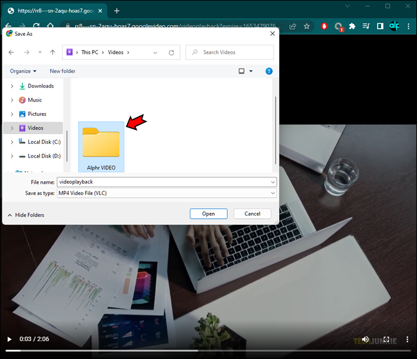
Task: Open the Help icon in dialog
Action: coord(269,71)
